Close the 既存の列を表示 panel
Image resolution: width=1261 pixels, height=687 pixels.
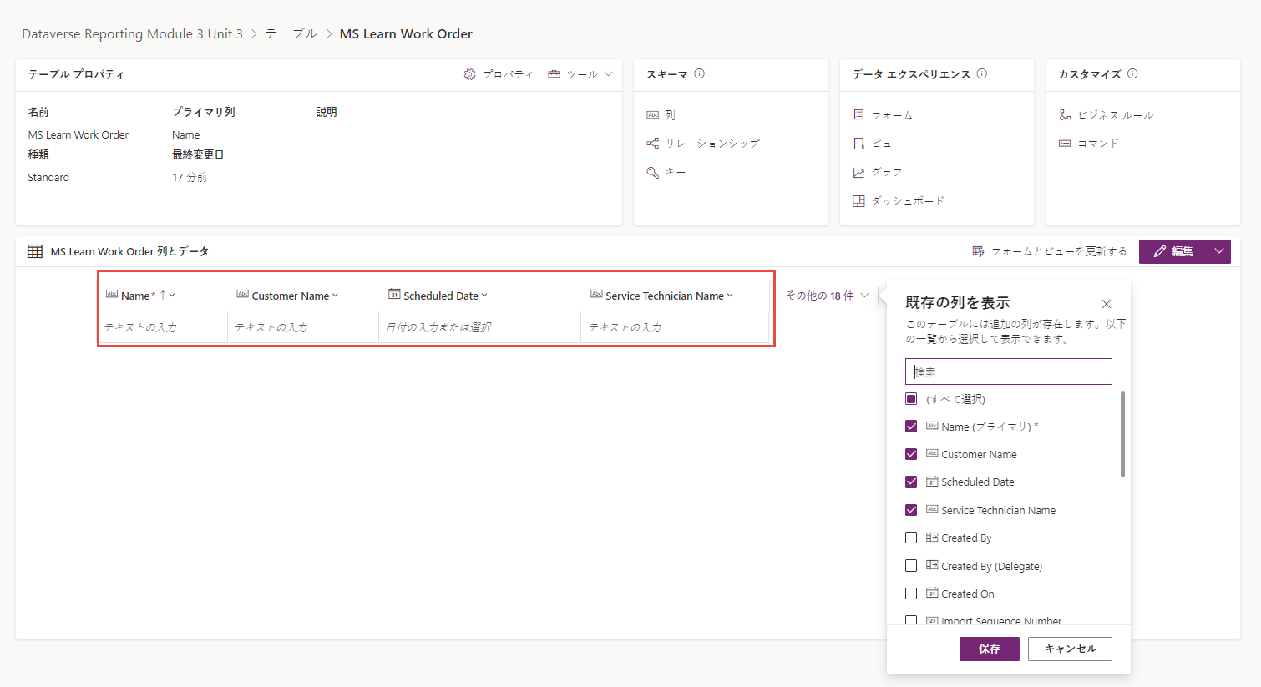coord(1107,304)
